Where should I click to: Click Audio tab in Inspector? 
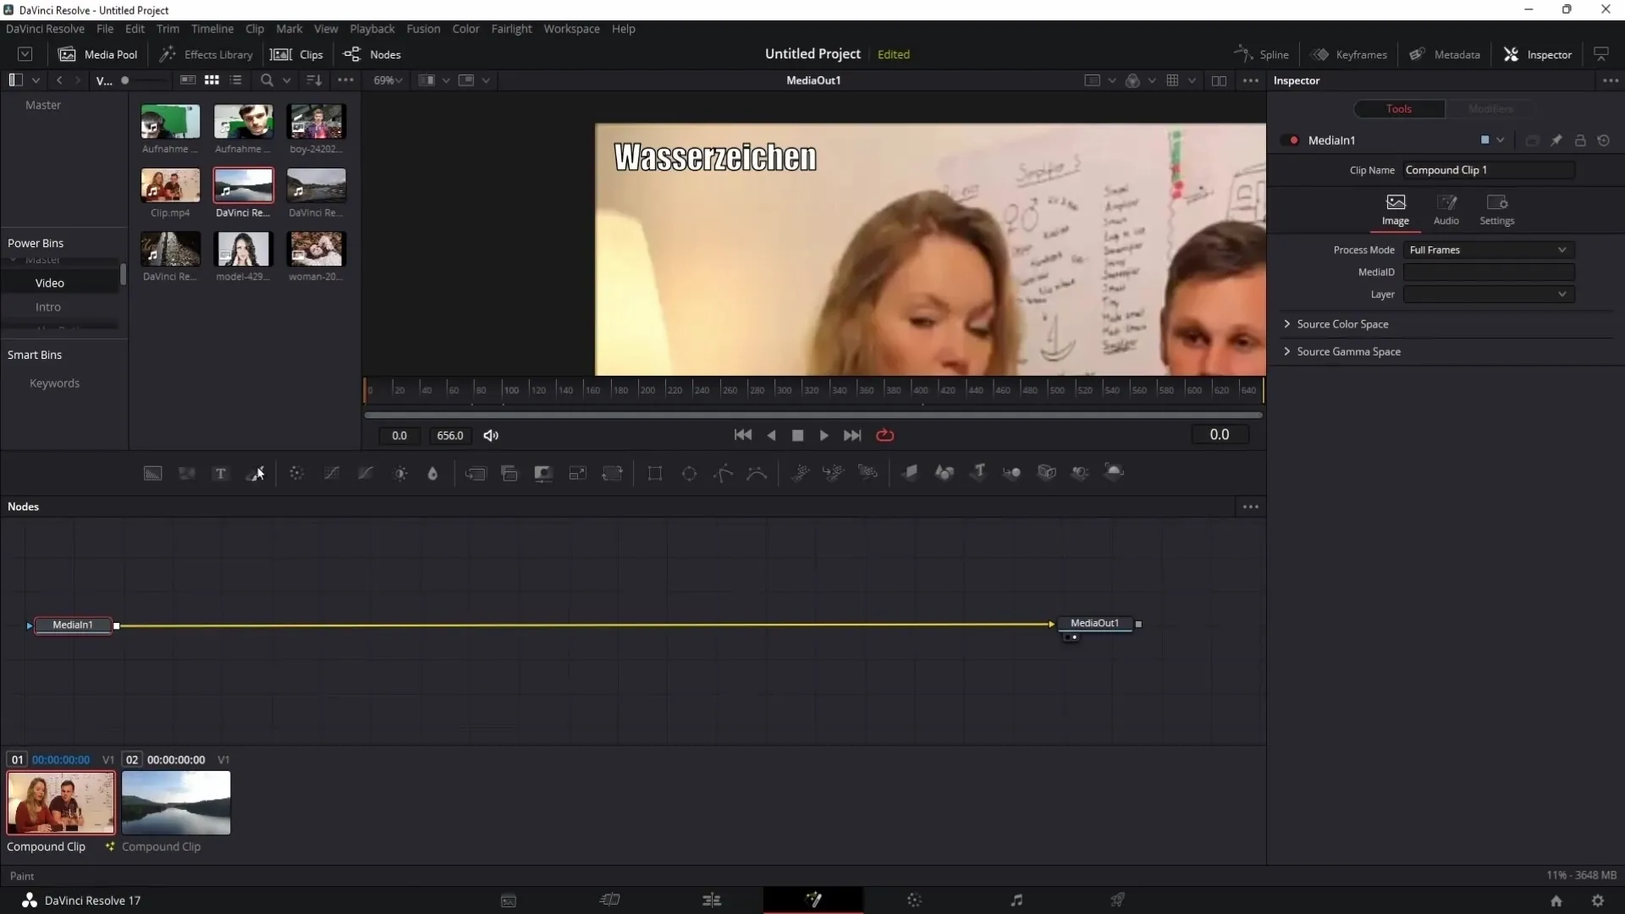pyautogui.click(x=1447, y=209)
